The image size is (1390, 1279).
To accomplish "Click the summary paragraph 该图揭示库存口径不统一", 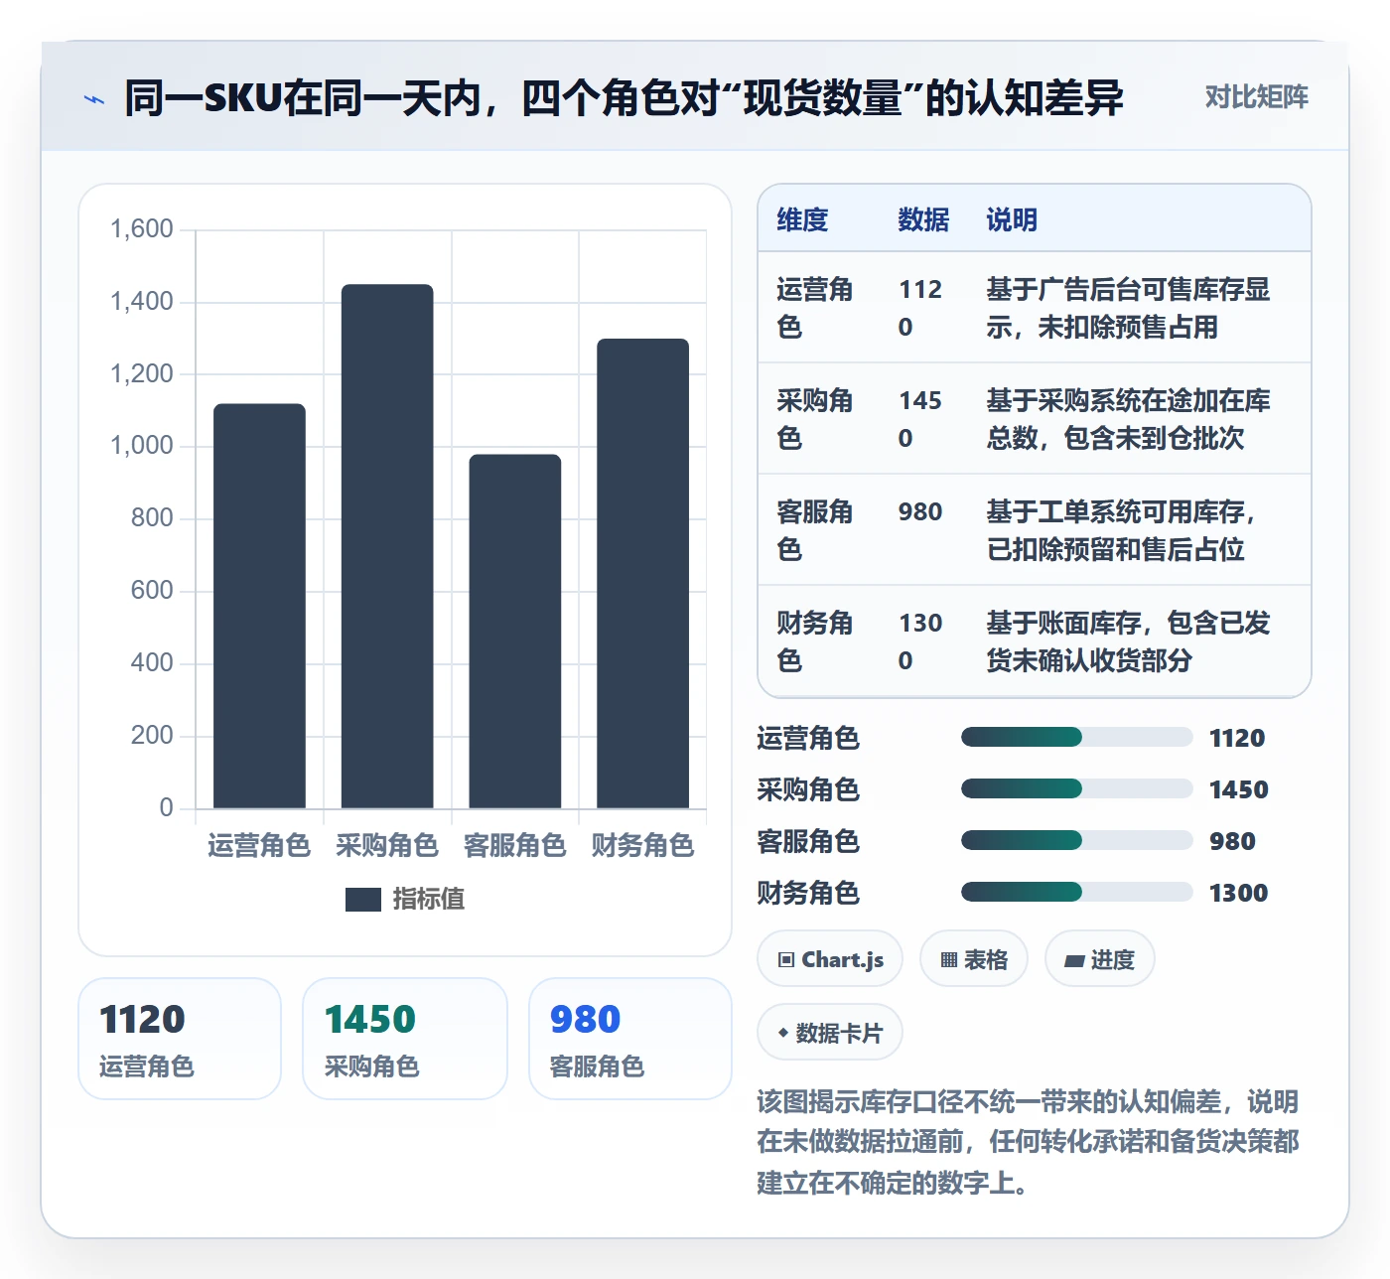I will [1029, 1142].
